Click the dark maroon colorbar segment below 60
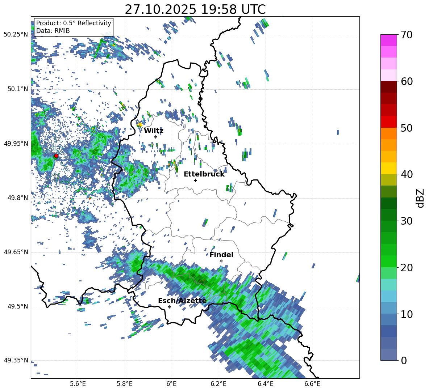Image resolution: width=429 pixels, height=391 pixels. point(388,87)
